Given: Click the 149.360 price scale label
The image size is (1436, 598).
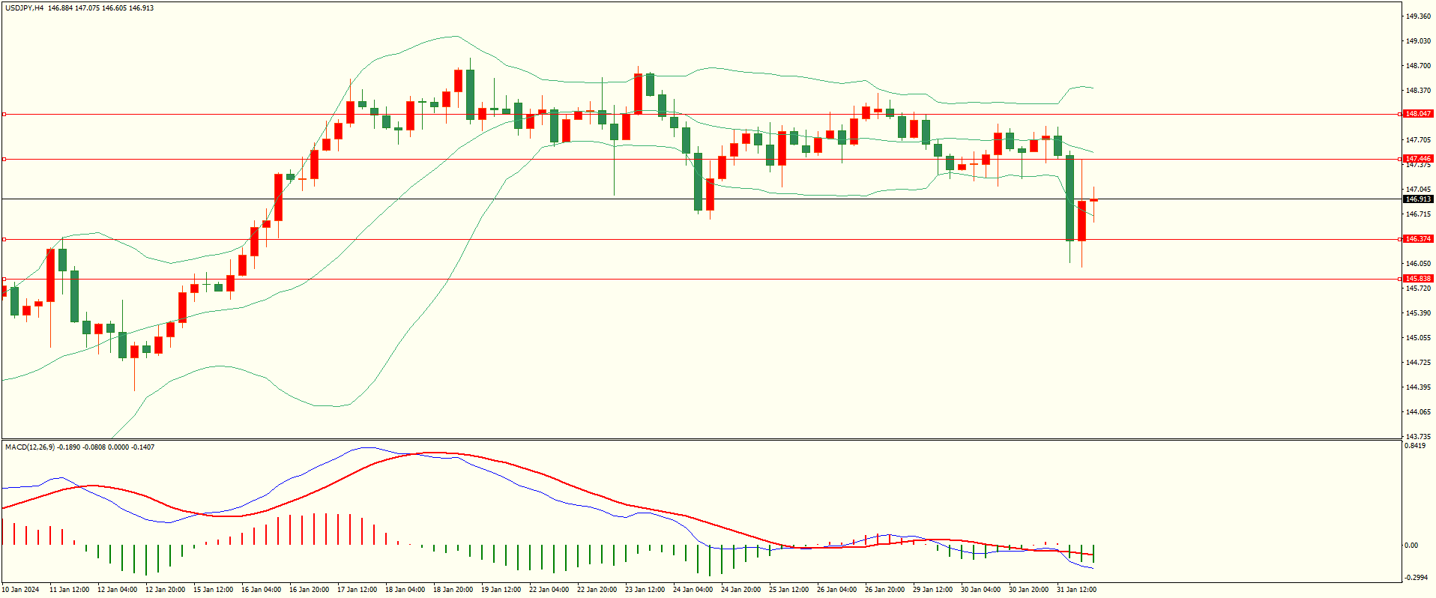Looking at the screenshot, I should (x=1418, y=16).
